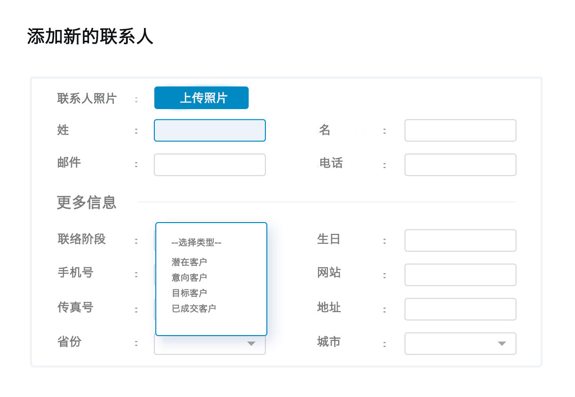
Task: Click the 生日 birthday input field
Action: (460, 240)
